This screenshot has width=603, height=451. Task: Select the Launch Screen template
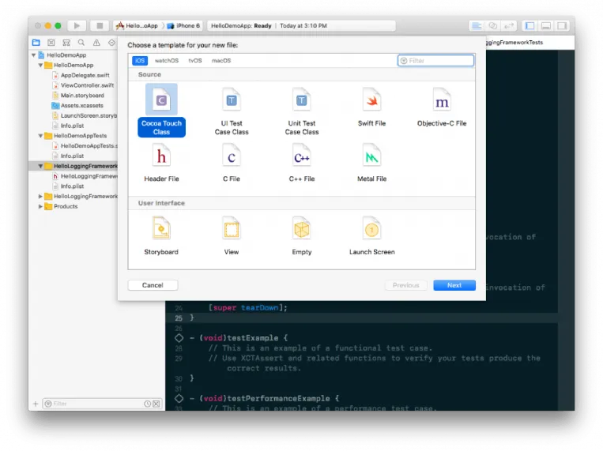tap(372, 235)
